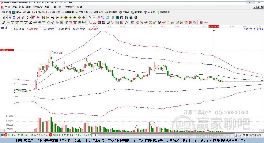Open 赢家服务 with dollar icon
This screenshot has width=264, height=143.
pos(163,12)
